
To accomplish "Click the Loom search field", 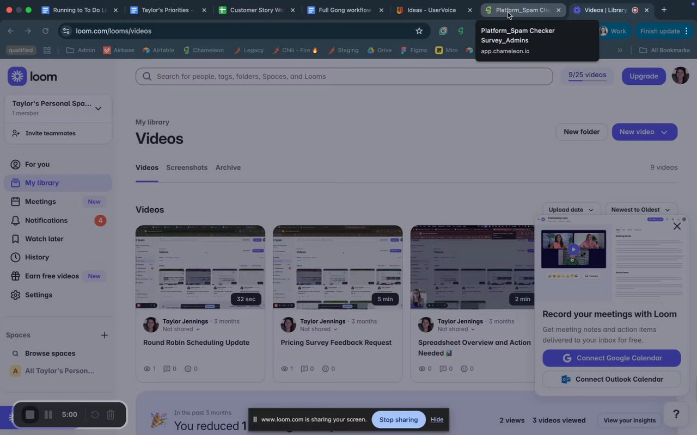I will (344, 76).
